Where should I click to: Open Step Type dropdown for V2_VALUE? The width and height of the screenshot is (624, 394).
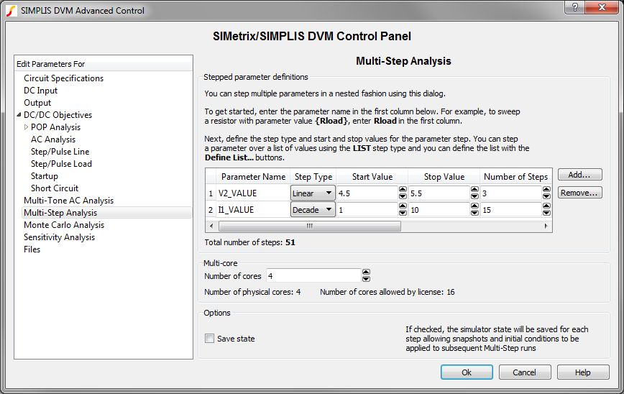tap(313, 193)
